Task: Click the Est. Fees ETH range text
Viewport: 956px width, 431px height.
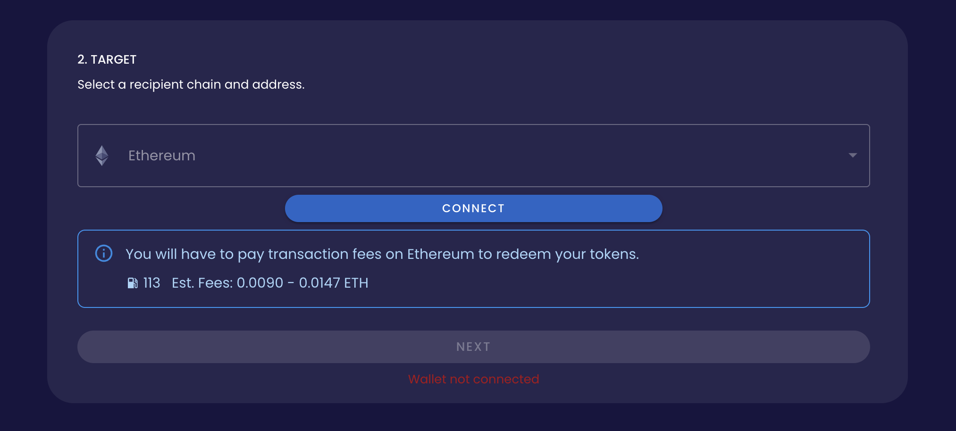Action: tap(270, 283)
